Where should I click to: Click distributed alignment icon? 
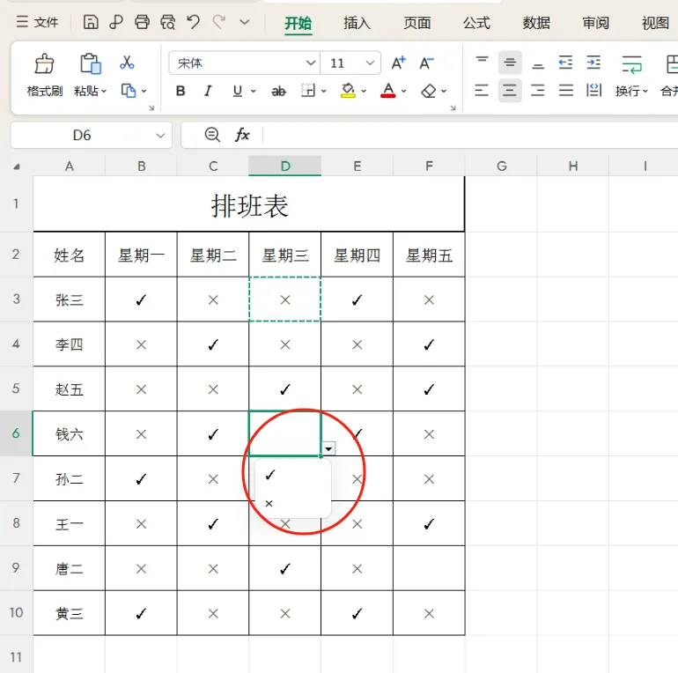point(593,91)
